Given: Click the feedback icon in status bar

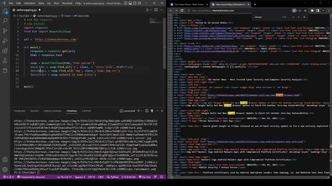Looking at the screenshot, I should point(156,177).
